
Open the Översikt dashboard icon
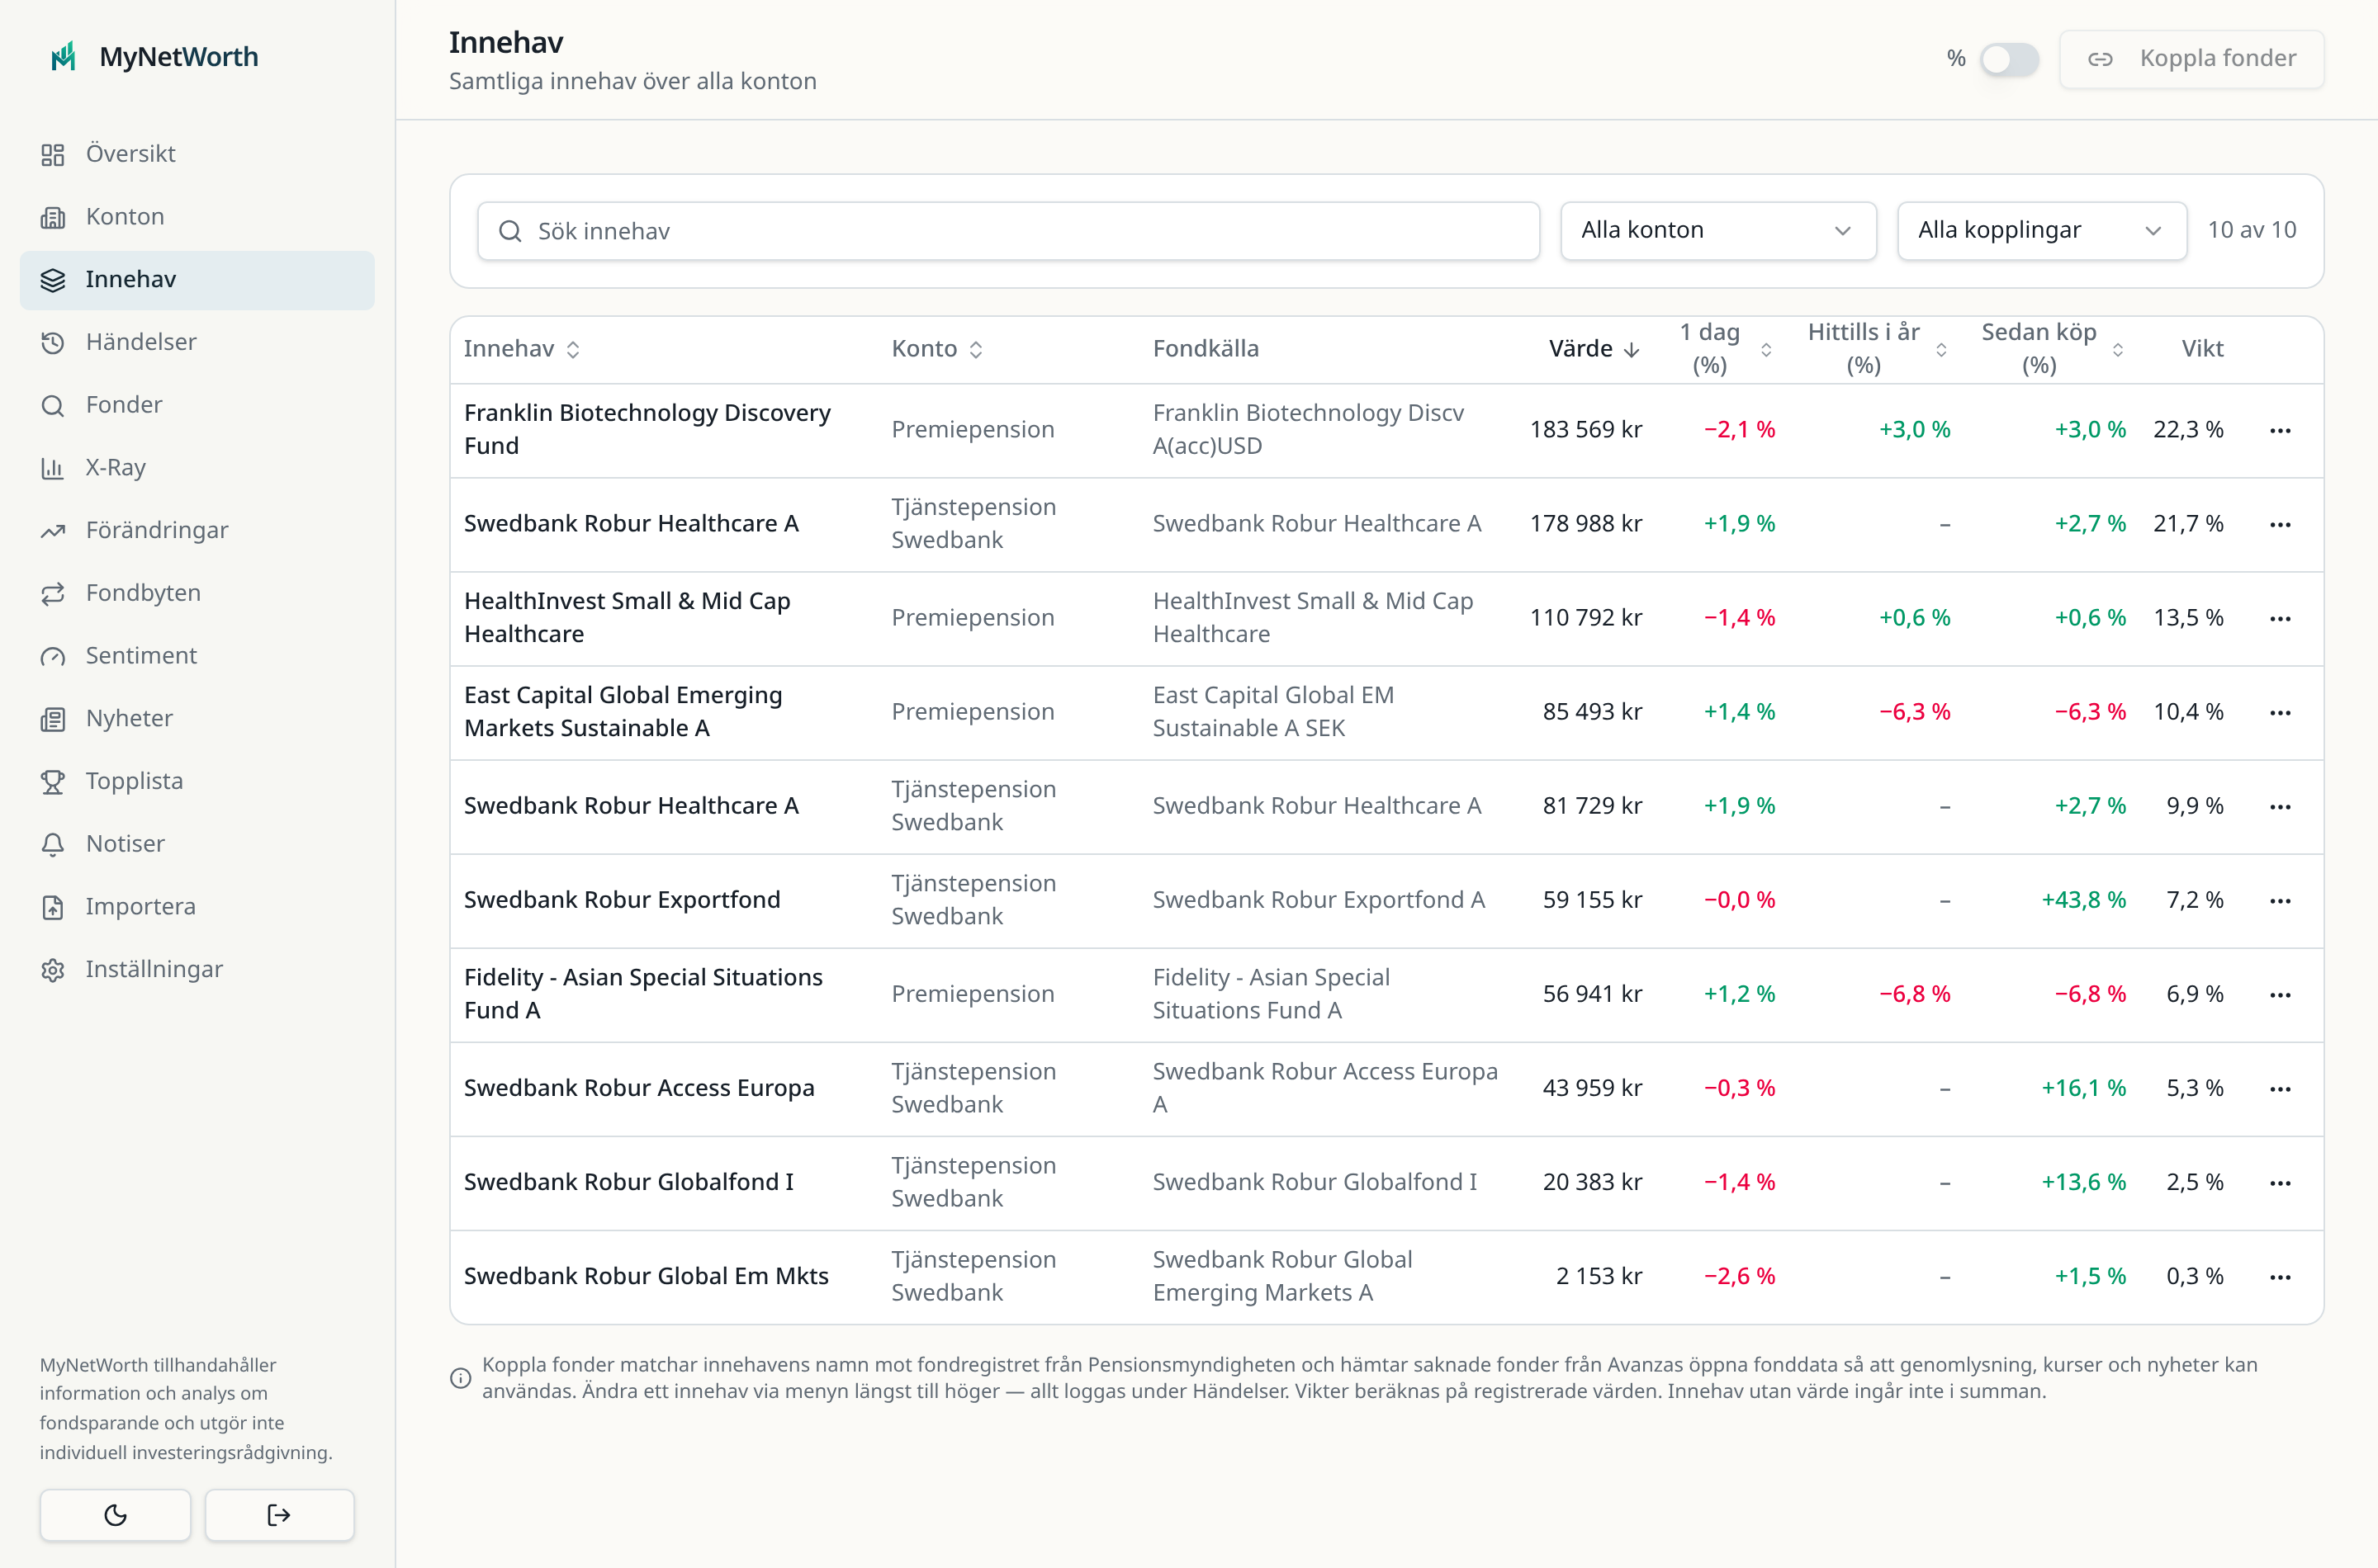(x=53, y=154)
